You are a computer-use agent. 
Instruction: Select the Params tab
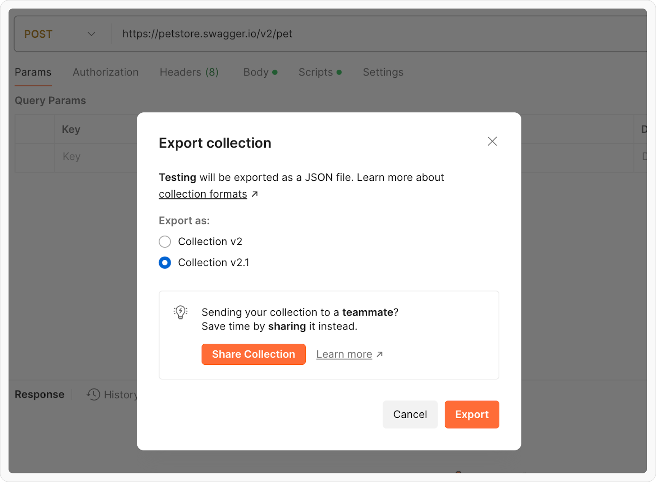(33, 72)
